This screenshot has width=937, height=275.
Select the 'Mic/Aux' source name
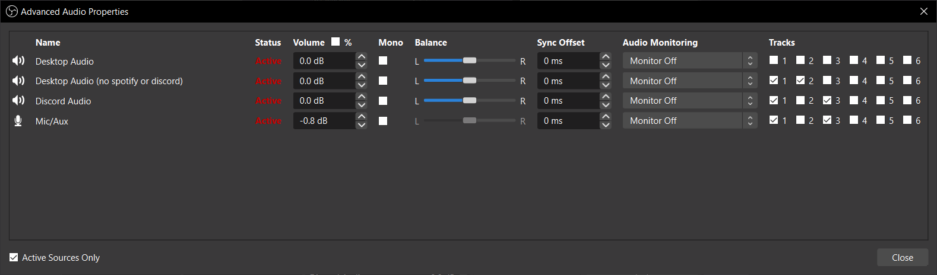point(52,121)
